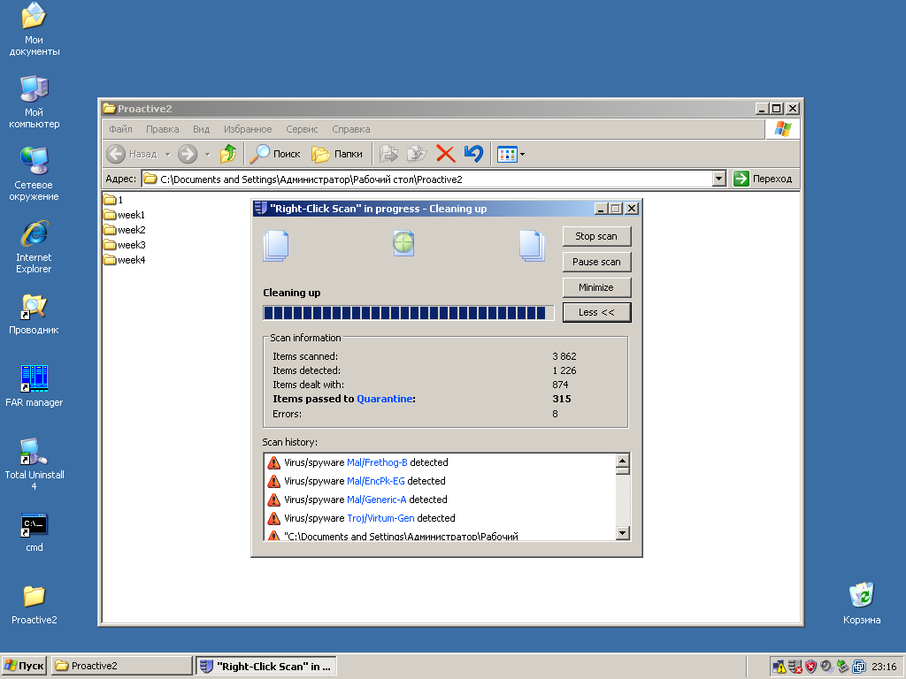Click the Up folder toolbar icon

point(228,154)
